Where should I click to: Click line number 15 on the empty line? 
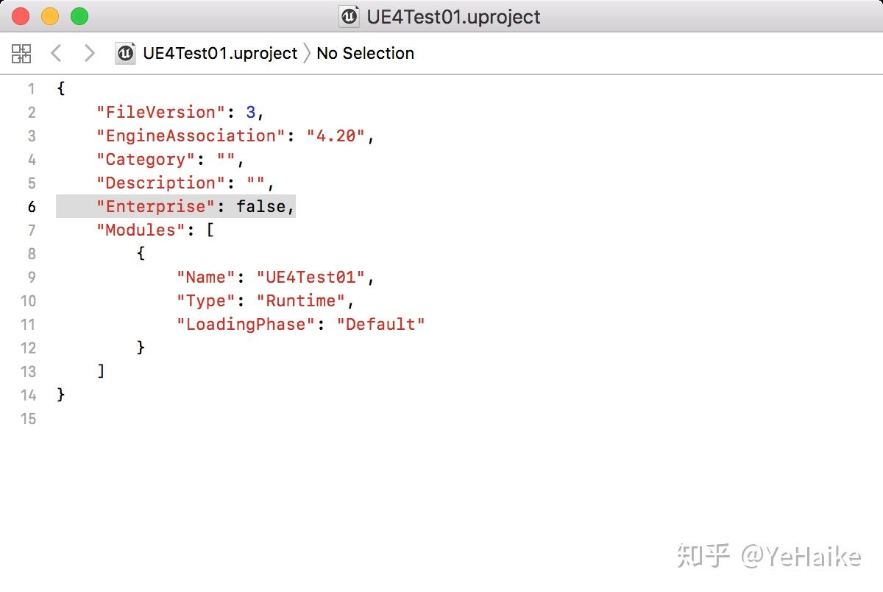click(x=29, y=419)
